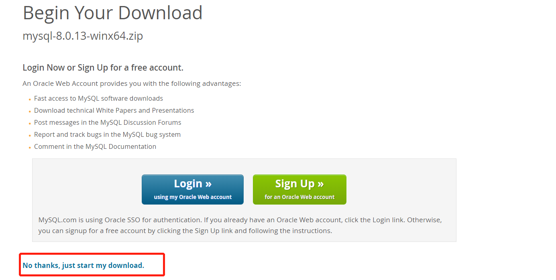The height and width of the screenshot is (280, 556).
Task: Click the 'Fast access to MySQL software downloads' text
Action: pos(98,98)
